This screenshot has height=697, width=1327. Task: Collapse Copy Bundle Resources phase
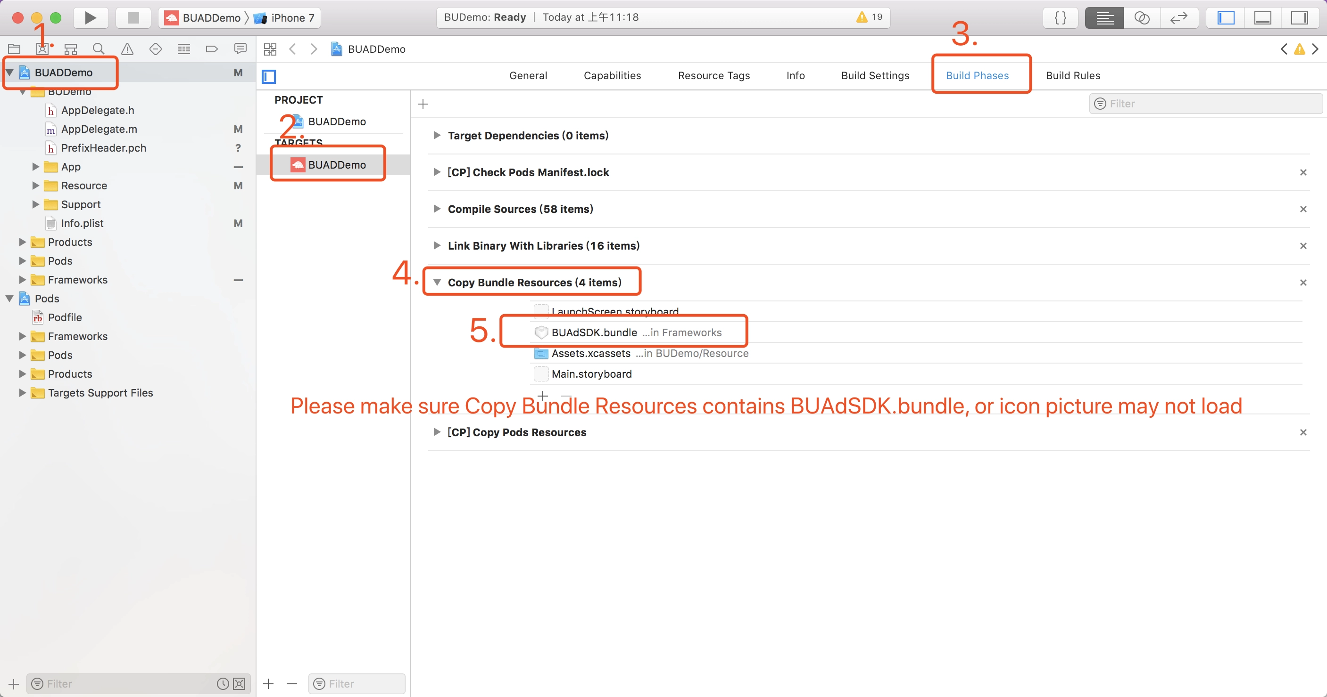point(437,283)
